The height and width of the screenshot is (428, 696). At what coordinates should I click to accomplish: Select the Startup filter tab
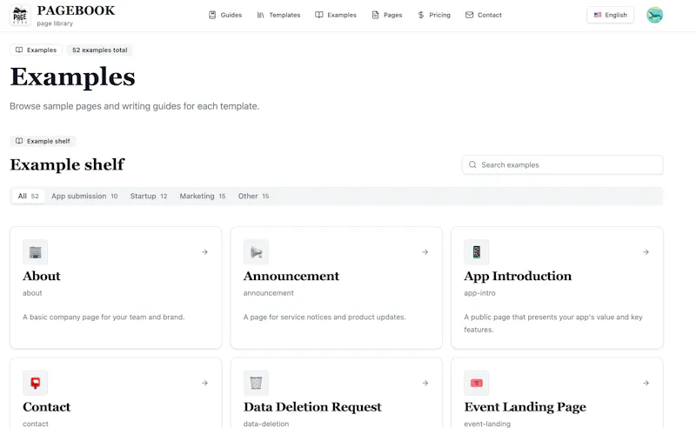149,197
